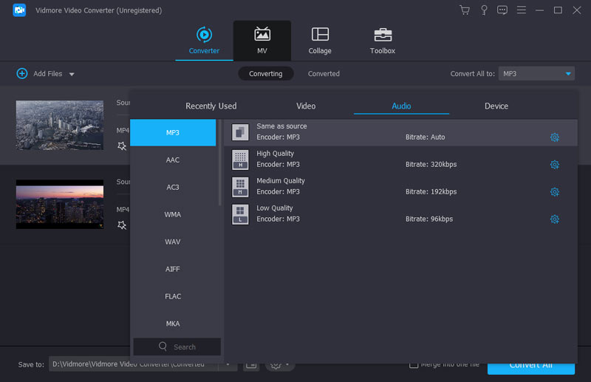Select the Medium Quality preset
Image resolution: width=591 pixels, height=382 pixels.
(x=400, y=187)
